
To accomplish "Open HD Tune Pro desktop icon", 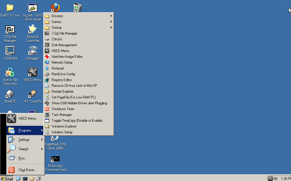I will [x=33, y=96].
